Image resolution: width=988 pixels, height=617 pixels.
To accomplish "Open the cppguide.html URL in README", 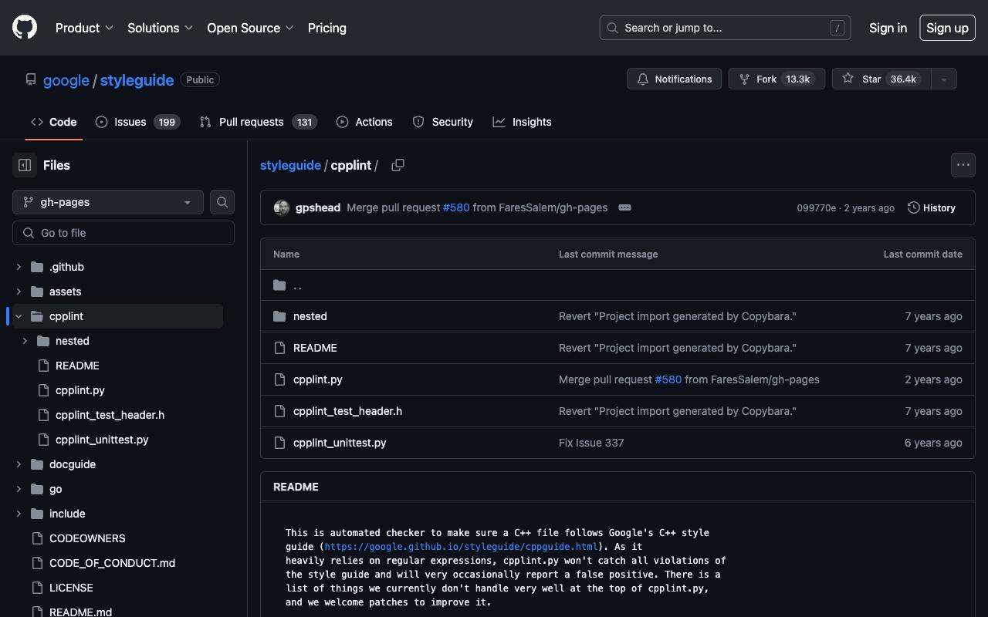I will click(462, 547).
